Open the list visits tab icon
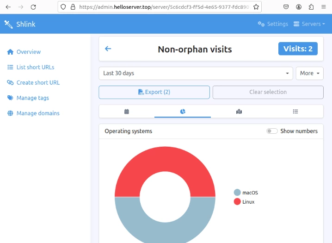The image size is (332, 243). pos(295,112)
